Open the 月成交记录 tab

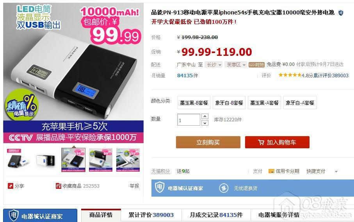(216, 215)
